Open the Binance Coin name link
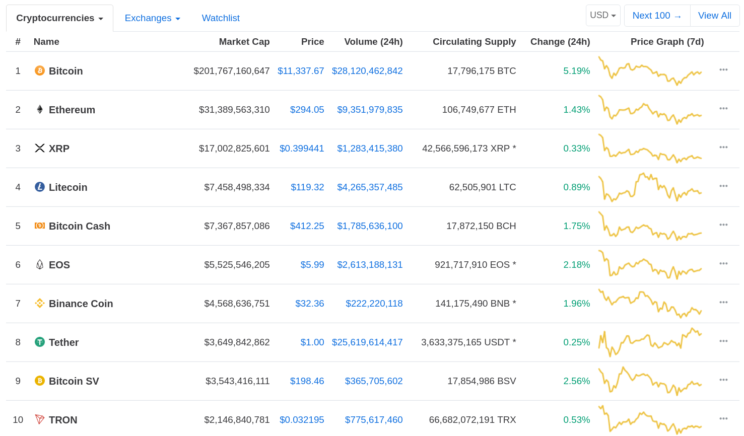The height and width of the screenshot is (436, 744). coord(81,304)
